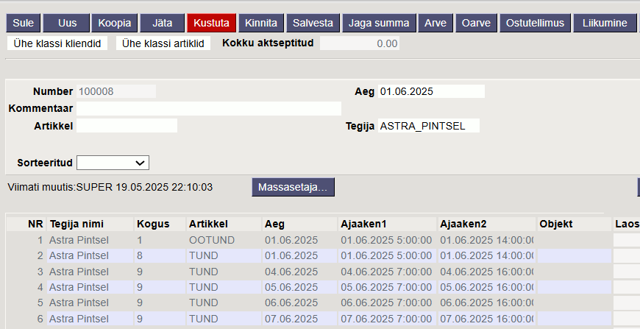This screenshot has height=329, width=640.
Task: Click the Ajaaken1 column header
Action: click(x=388, y=224)
